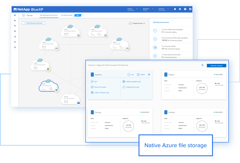240x163 pixels.
Task: Click Change Service Level option
Action: click(x=133, y=87)
